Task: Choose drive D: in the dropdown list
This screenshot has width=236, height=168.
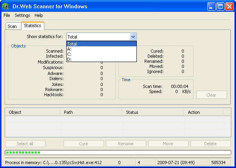Action: (x=102, y=59)
